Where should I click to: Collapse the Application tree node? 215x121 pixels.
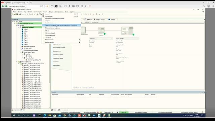click(19, 27)
